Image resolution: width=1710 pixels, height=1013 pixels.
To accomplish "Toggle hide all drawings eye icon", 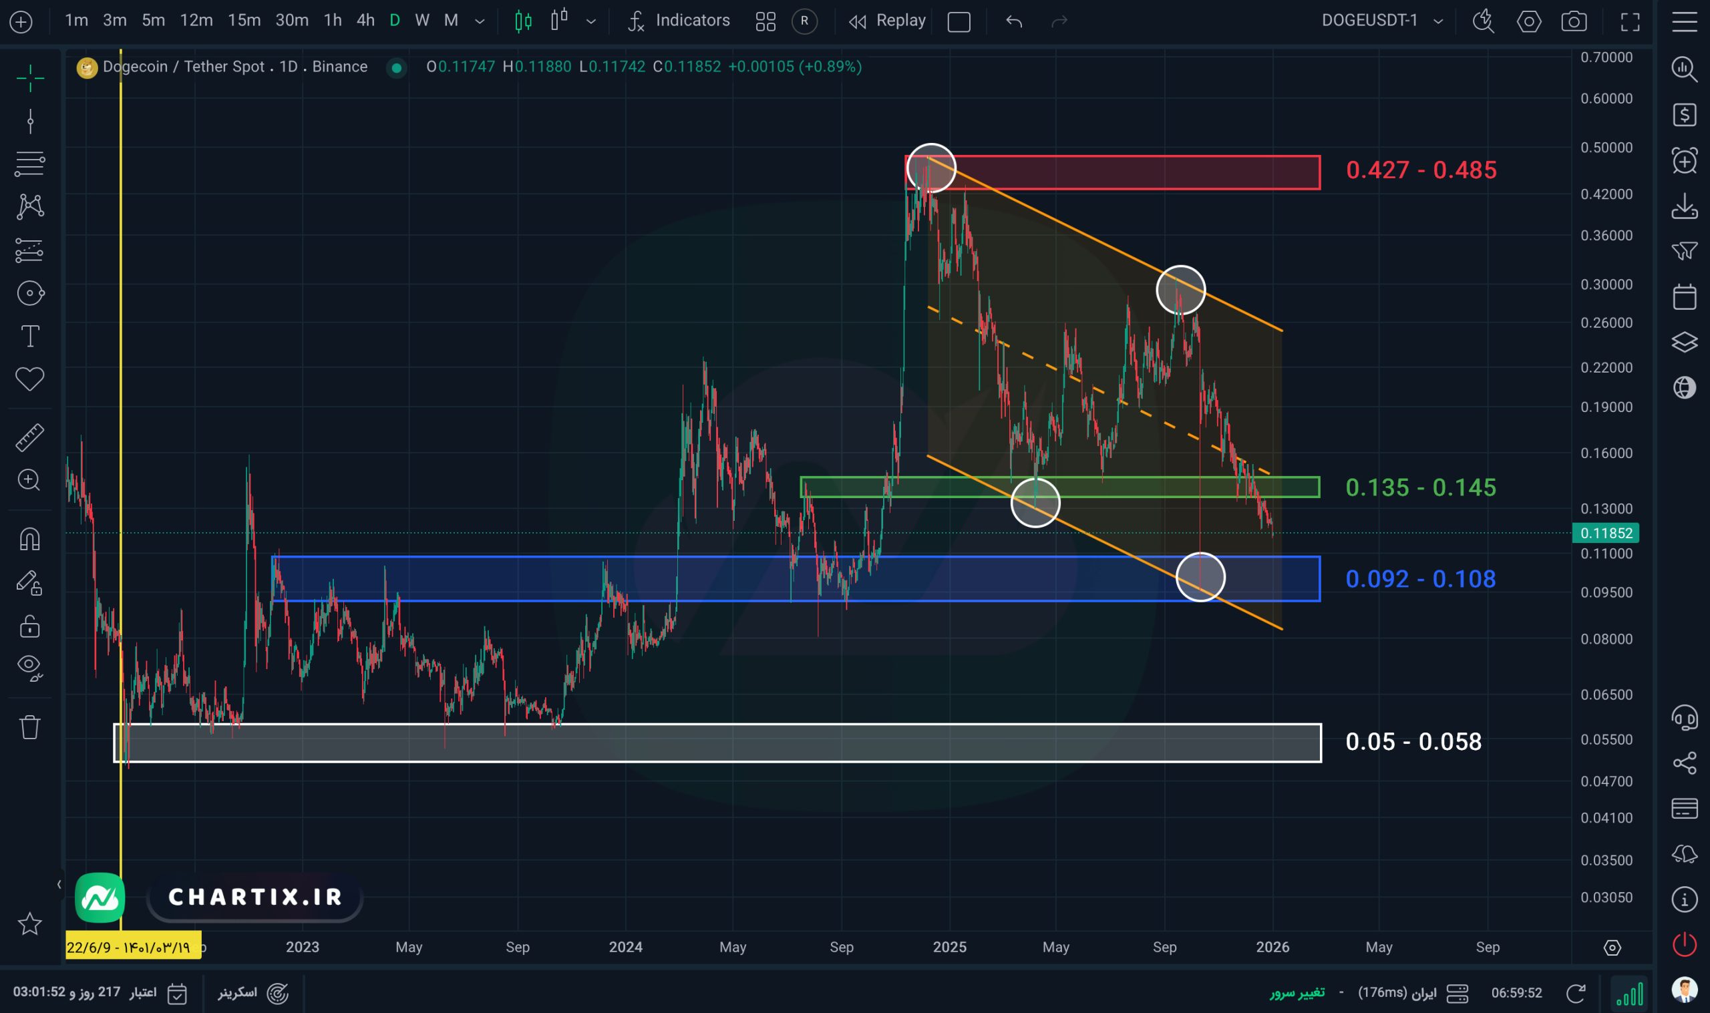I will pos(30,666).
